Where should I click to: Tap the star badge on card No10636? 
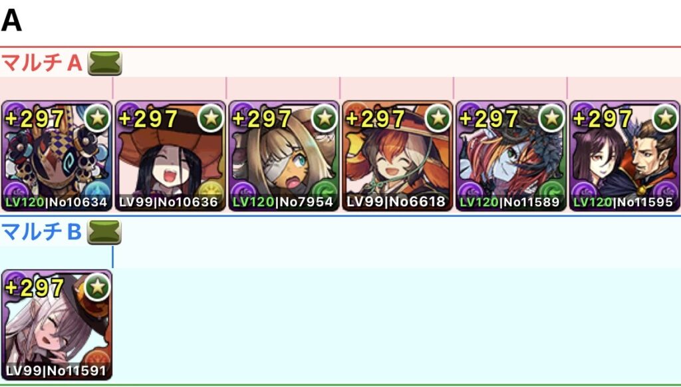pos(211,118)
